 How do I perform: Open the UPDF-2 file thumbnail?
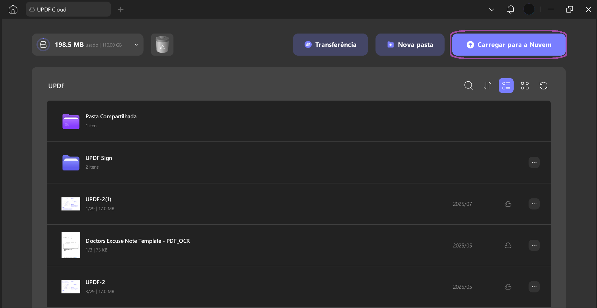tap(71, 287)
